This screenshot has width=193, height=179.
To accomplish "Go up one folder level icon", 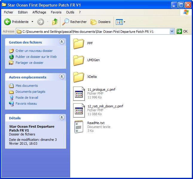I will point(55,22).
